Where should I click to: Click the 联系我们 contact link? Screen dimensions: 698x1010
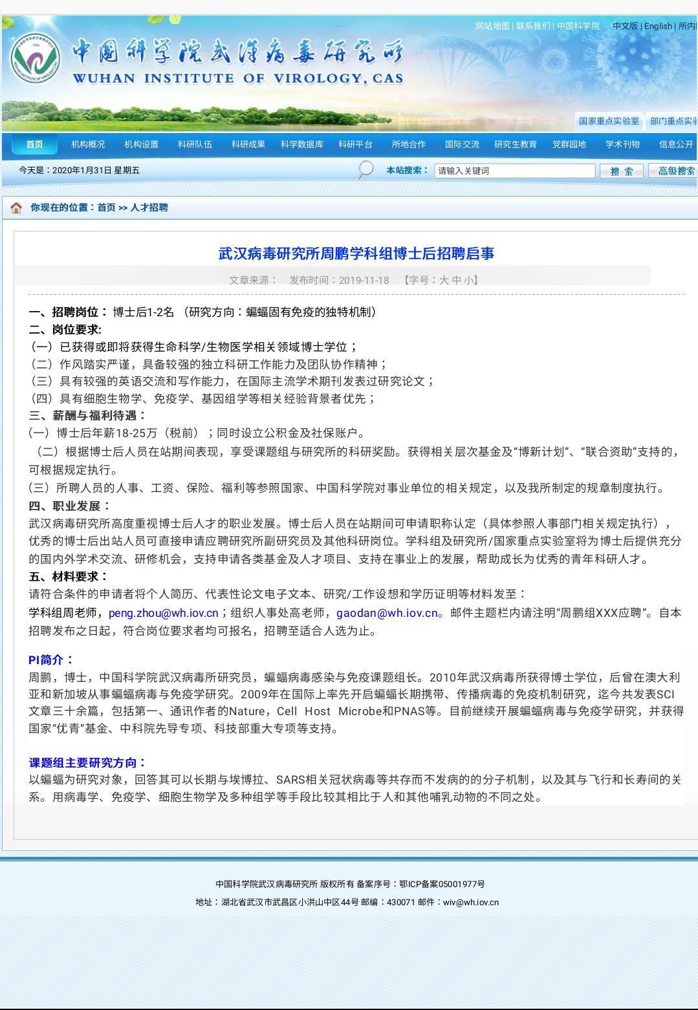coord(533,26)
